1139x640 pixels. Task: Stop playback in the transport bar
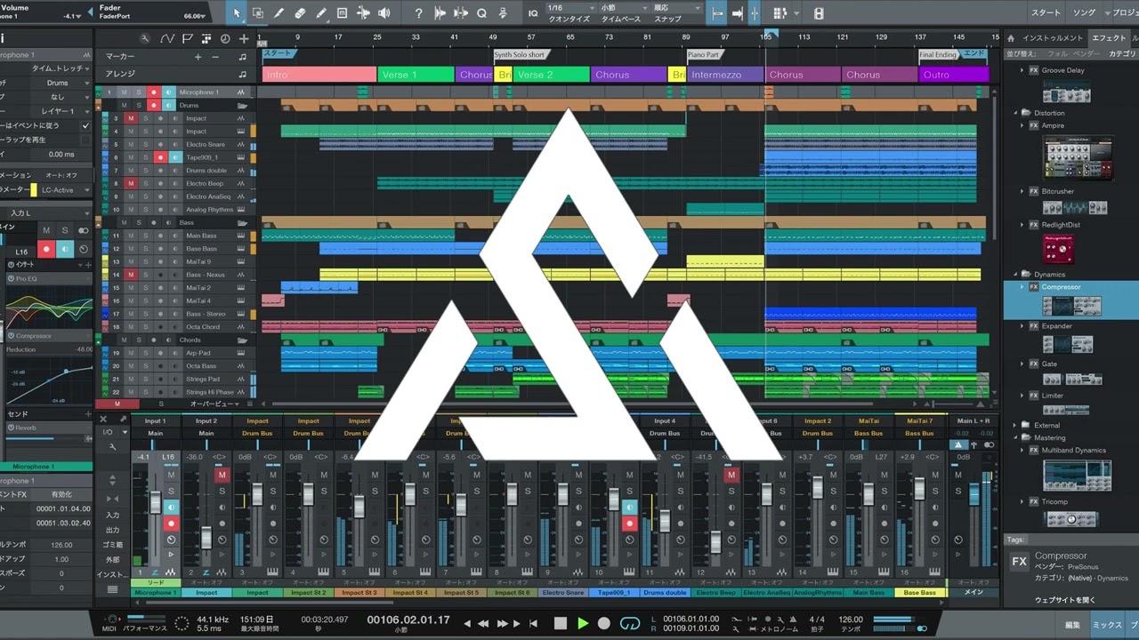point(561,623)
